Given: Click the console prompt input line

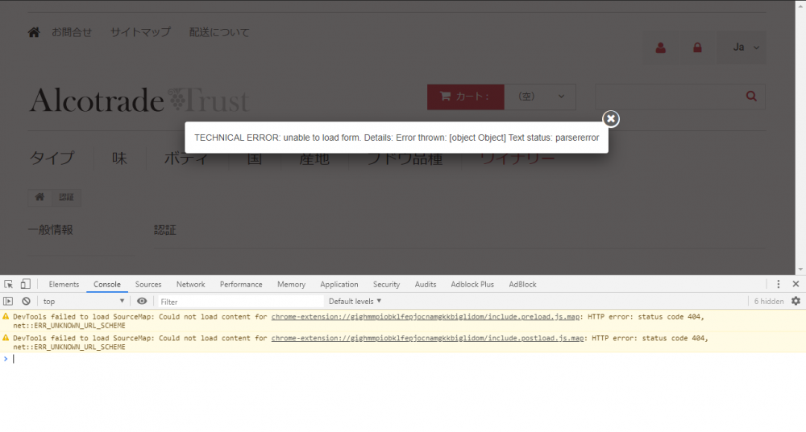Looking at the screenshot, I should point(406,359).
